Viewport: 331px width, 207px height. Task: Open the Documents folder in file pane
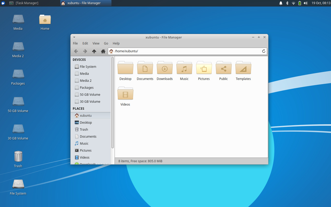click(145, 68)
